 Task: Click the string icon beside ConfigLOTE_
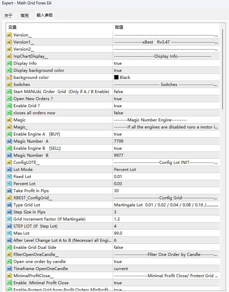tap(9, 163)
